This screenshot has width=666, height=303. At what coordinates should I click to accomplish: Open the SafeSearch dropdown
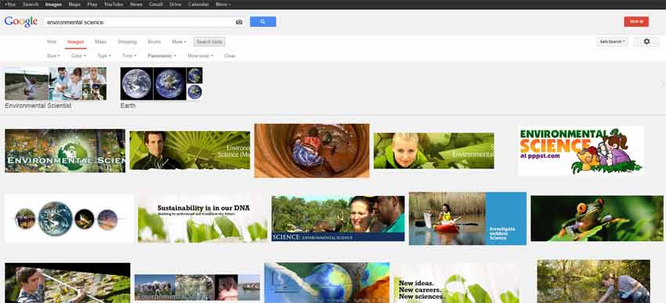coord(612,41)
